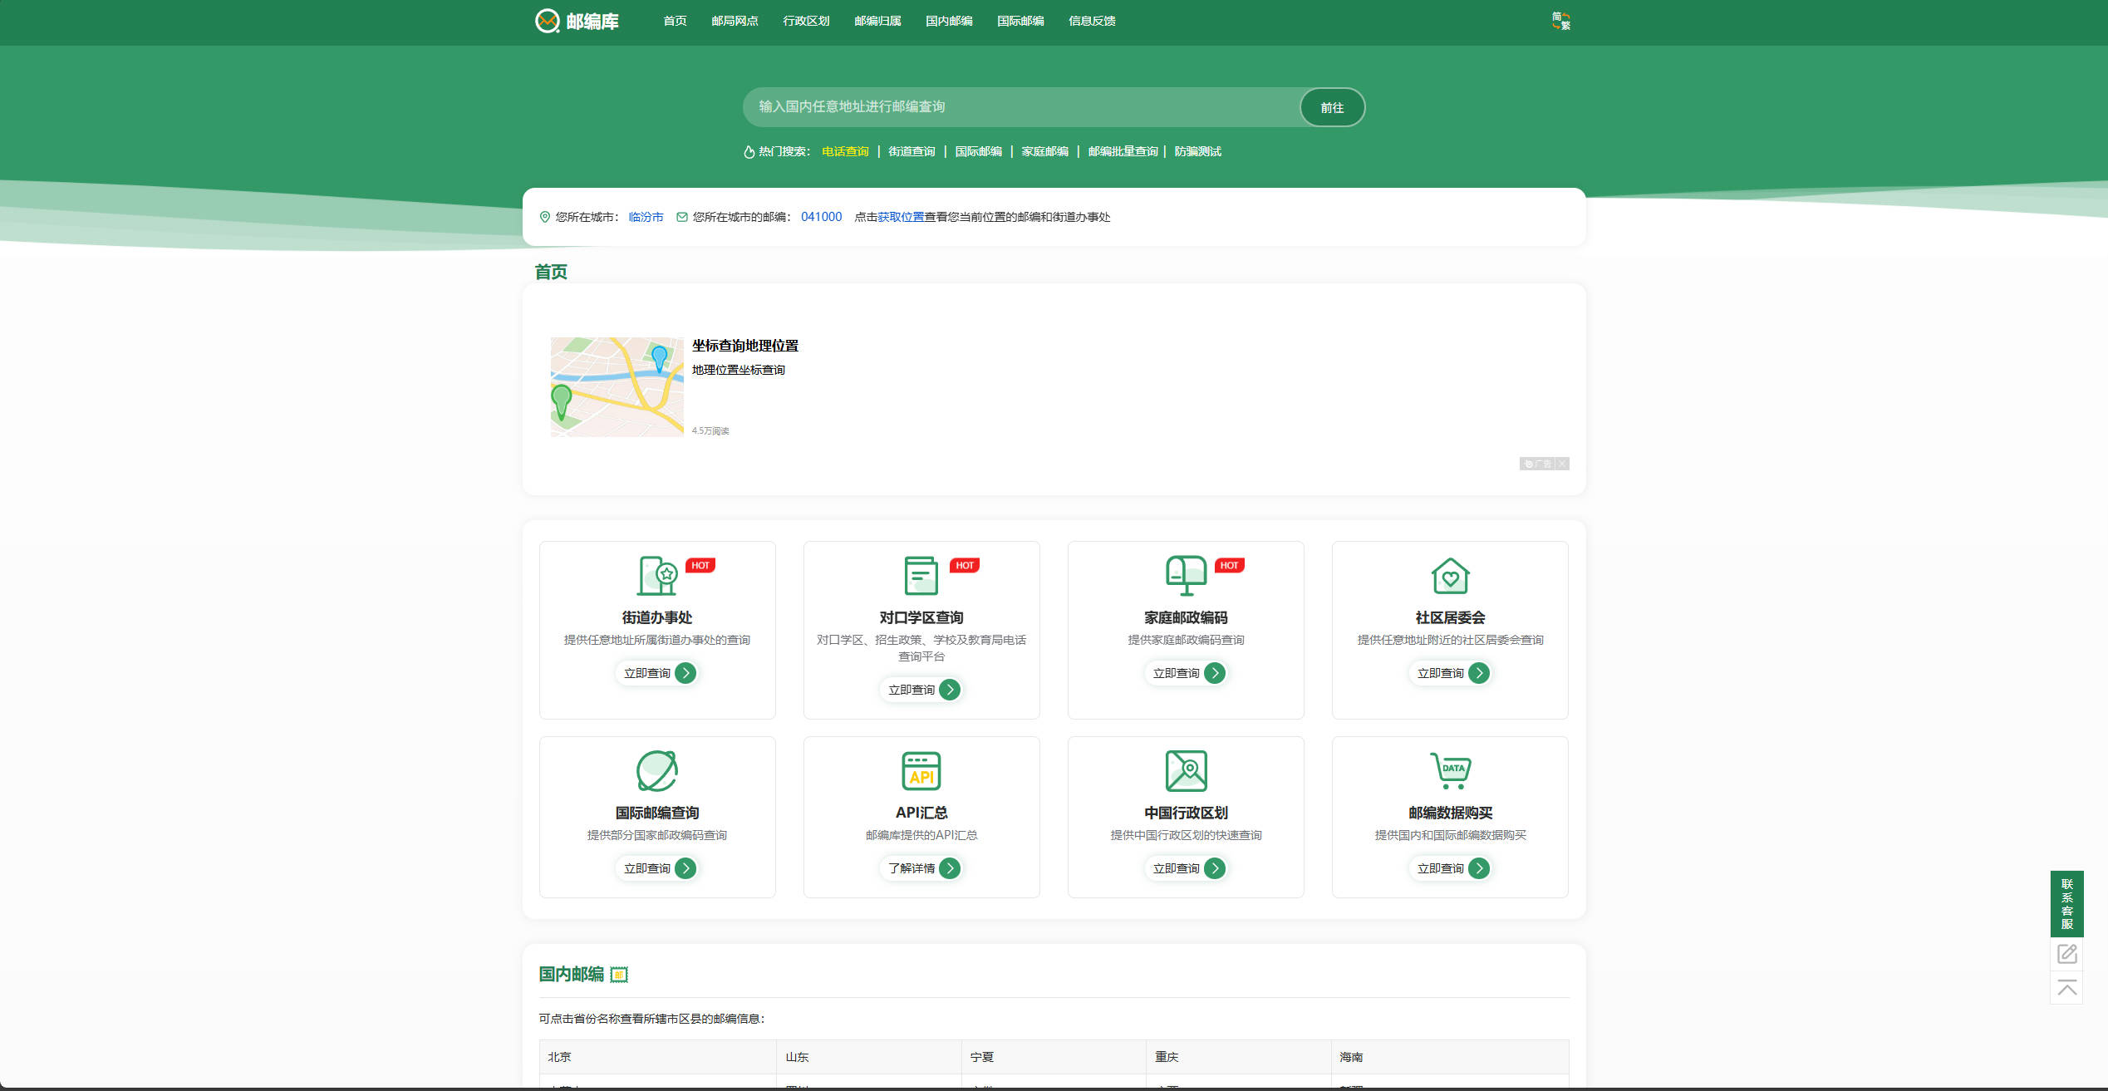This screenshot has width=2108, height=1091.
Task: Click the 社区居委会 house icon
Action: click(x=1451, y=575)
